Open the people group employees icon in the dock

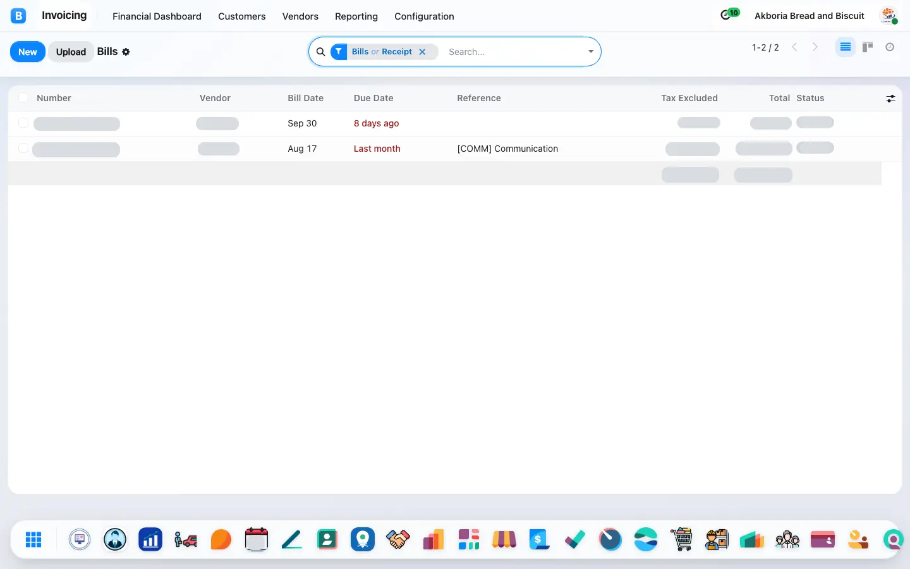tap(787, 539)
